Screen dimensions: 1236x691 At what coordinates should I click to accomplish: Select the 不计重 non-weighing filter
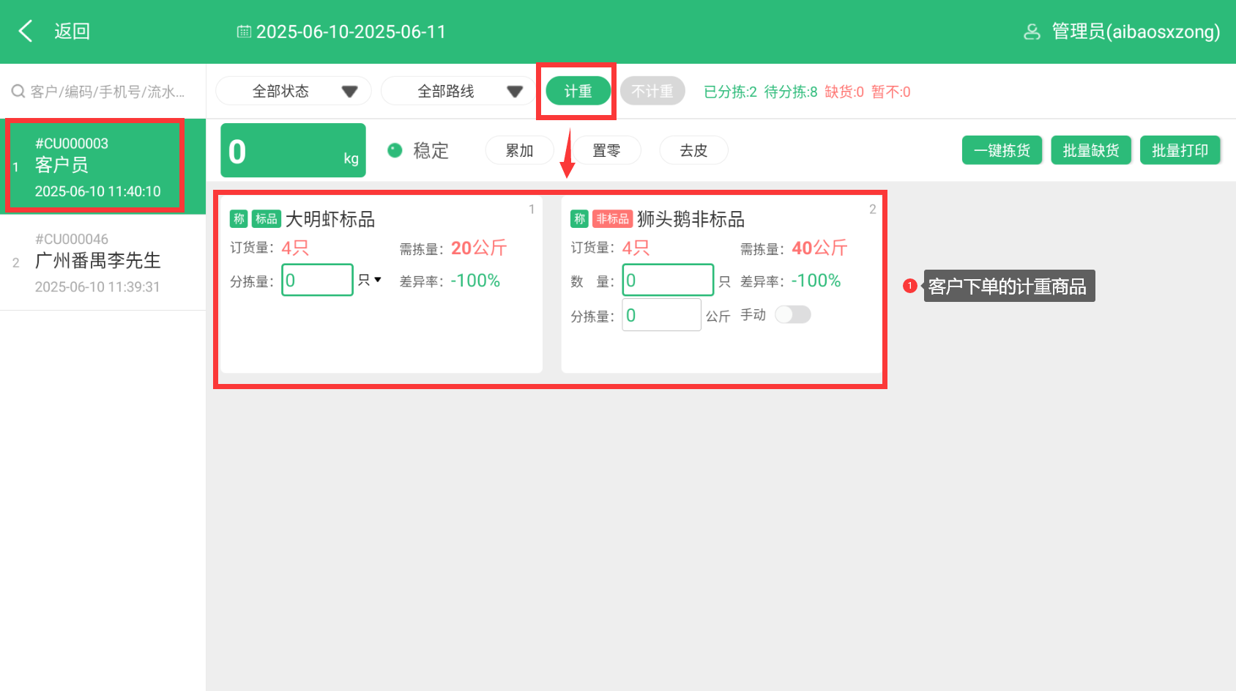652,92
